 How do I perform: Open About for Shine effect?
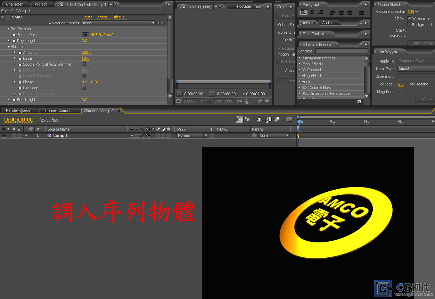tap(121, 17)
